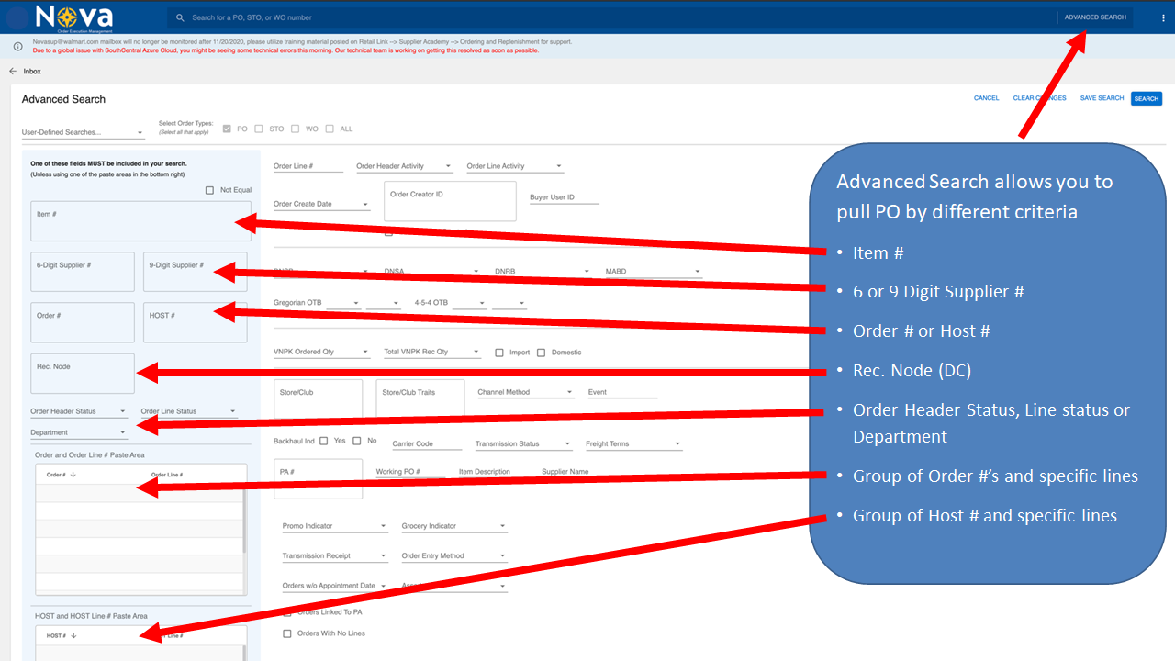The height and width of the screenshot is (661, 1175).
Task: Click the Item Description field
Action: 494,472
